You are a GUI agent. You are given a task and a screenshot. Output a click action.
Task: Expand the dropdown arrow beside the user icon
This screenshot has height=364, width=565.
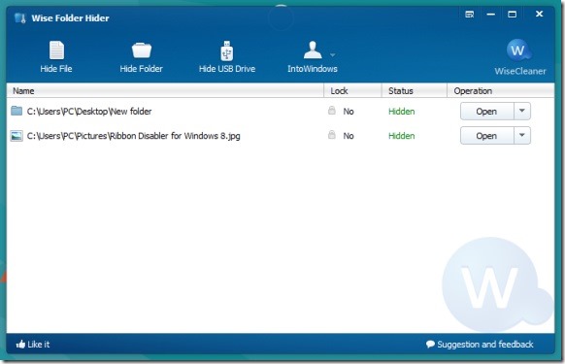(x=333, y=54)
